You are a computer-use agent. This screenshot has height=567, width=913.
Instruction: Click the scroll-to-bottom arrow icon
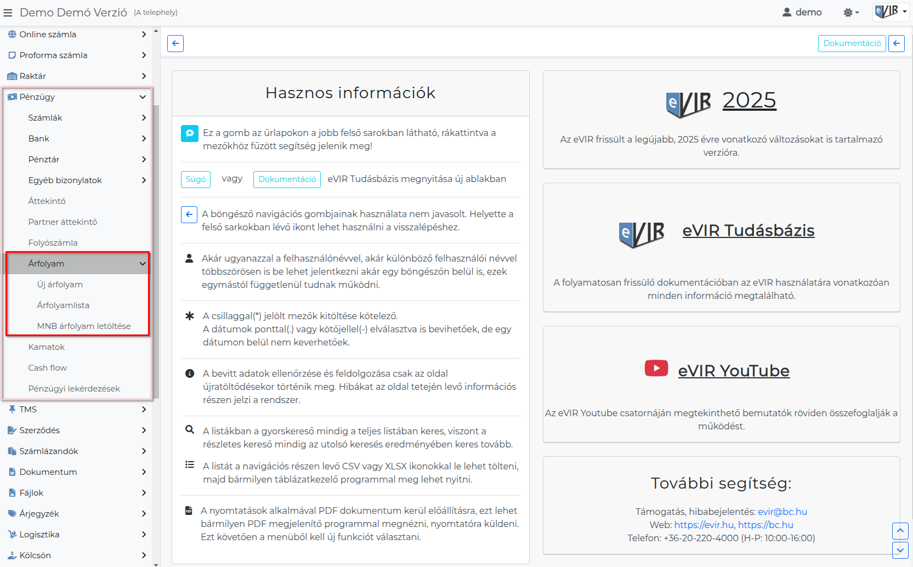[900, 549]
